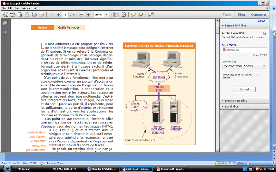Add a sticky note comment
Screen dimensions: 276x172
pyautogui.click(x=134, y=14)
